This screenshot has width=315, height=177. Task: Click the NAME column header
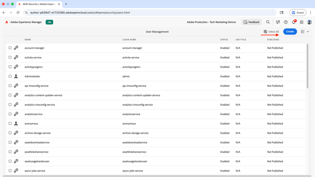[x=28, y=39]
